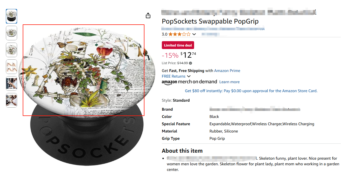
Task: Open the ratings count link beside the stars
Action: (x=210, y=34)
